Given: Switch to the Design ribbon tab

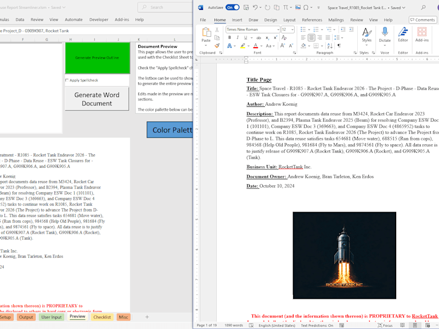Looking at the screenshot, I should [271, 20].
